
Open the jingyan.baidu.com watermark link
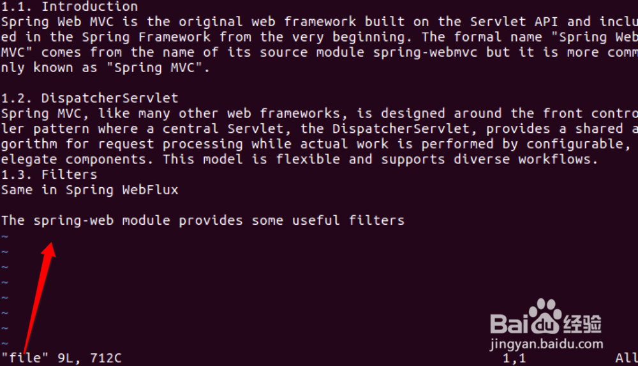pos(547,344)
